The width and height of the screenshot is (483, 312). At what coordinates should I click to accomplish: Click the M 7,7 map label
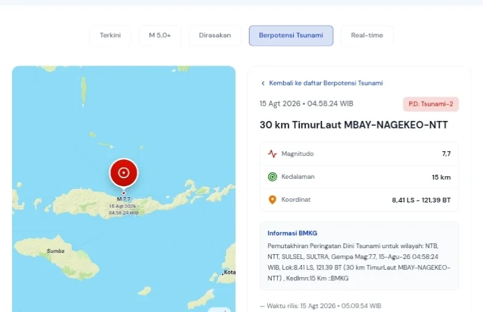click(124, 199)
